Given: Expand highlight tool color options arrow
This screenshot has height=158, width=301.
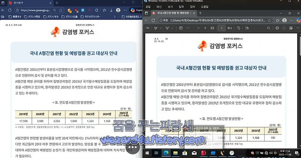Looking at the screenshot, I should (x=161, y=28).
